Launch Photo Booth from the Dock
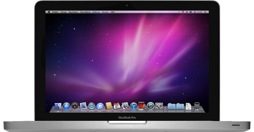Viewport: 254px width, 132px height. 142,106
